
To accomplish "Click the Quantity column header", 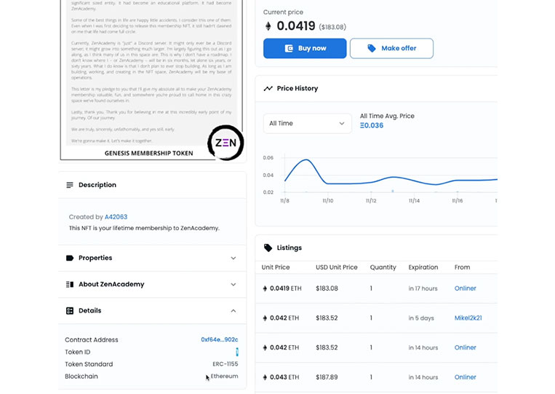I will (383, 267).
